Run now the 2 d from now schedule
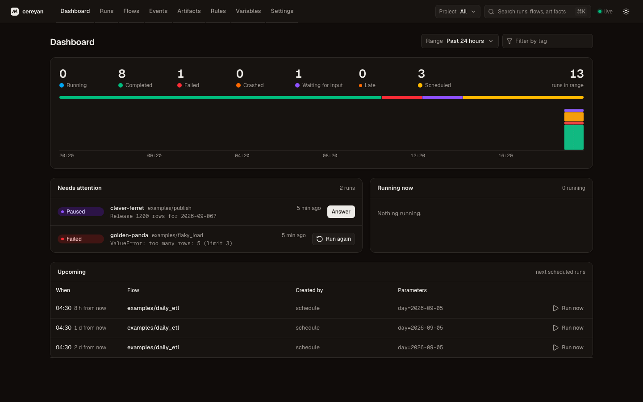 pyautogui.click(x=568, y=348)
